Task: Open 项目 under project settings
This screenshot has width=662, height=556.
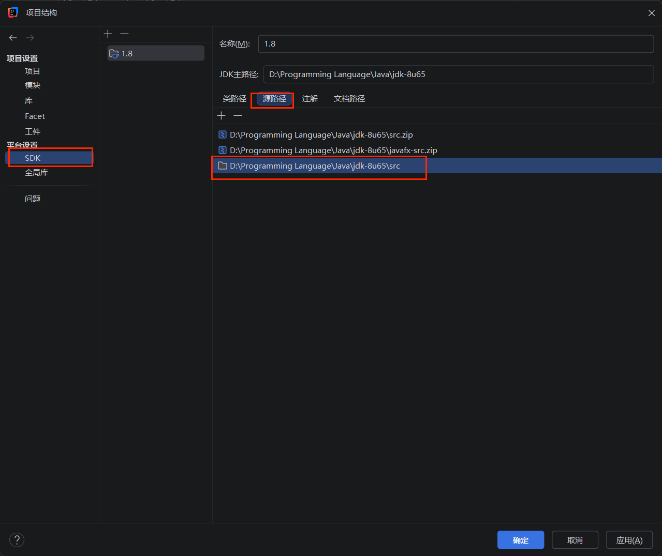Action: coord(33,71)
